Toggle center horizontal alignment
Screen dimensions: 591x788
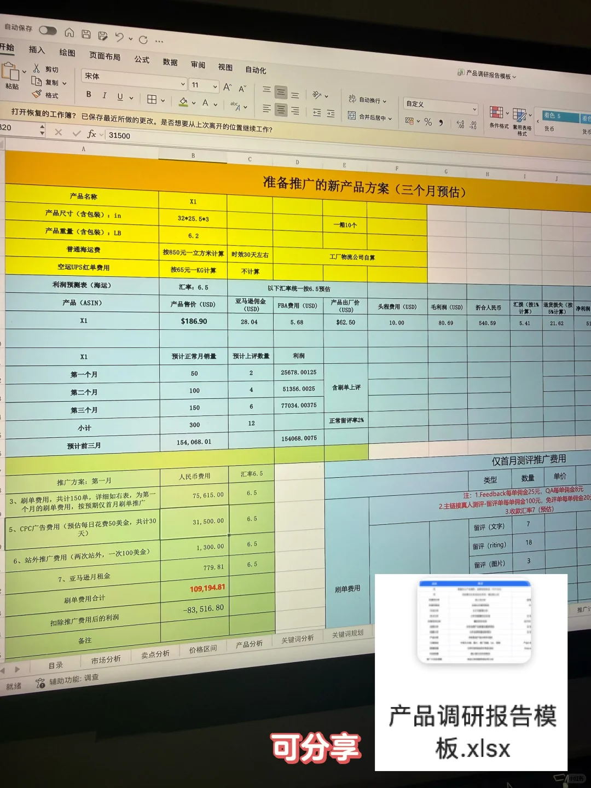click(281, 111)
